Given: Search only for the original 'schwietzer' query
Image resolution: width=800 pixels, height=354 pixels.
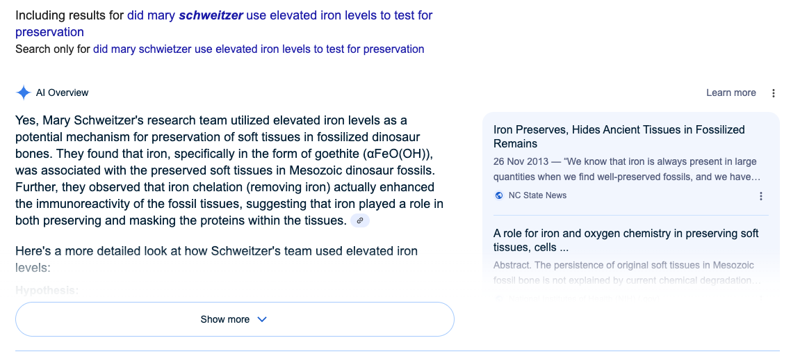Looking at the screenshot, I should click(258, 49).
